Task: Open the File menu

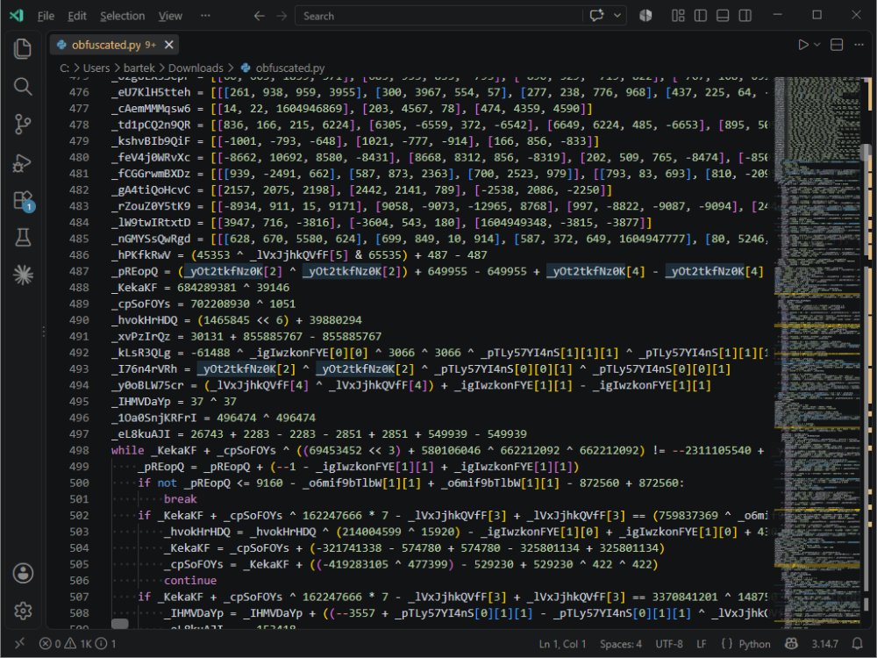Action: [46, 16]
